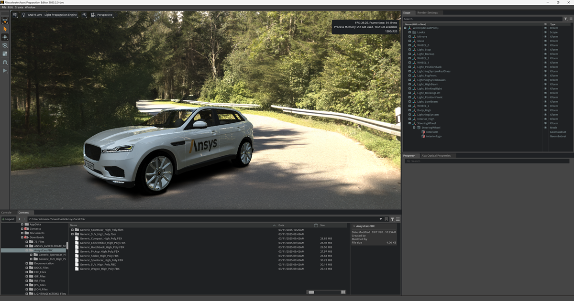Click the camera icon beside Perspective label

click(93, 15)
